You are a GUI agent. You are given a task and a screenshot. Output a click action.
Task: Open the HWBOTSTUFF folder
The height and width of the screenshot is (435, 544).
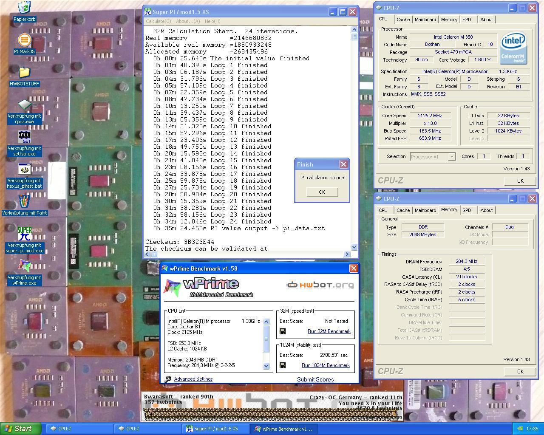point(24,72)
